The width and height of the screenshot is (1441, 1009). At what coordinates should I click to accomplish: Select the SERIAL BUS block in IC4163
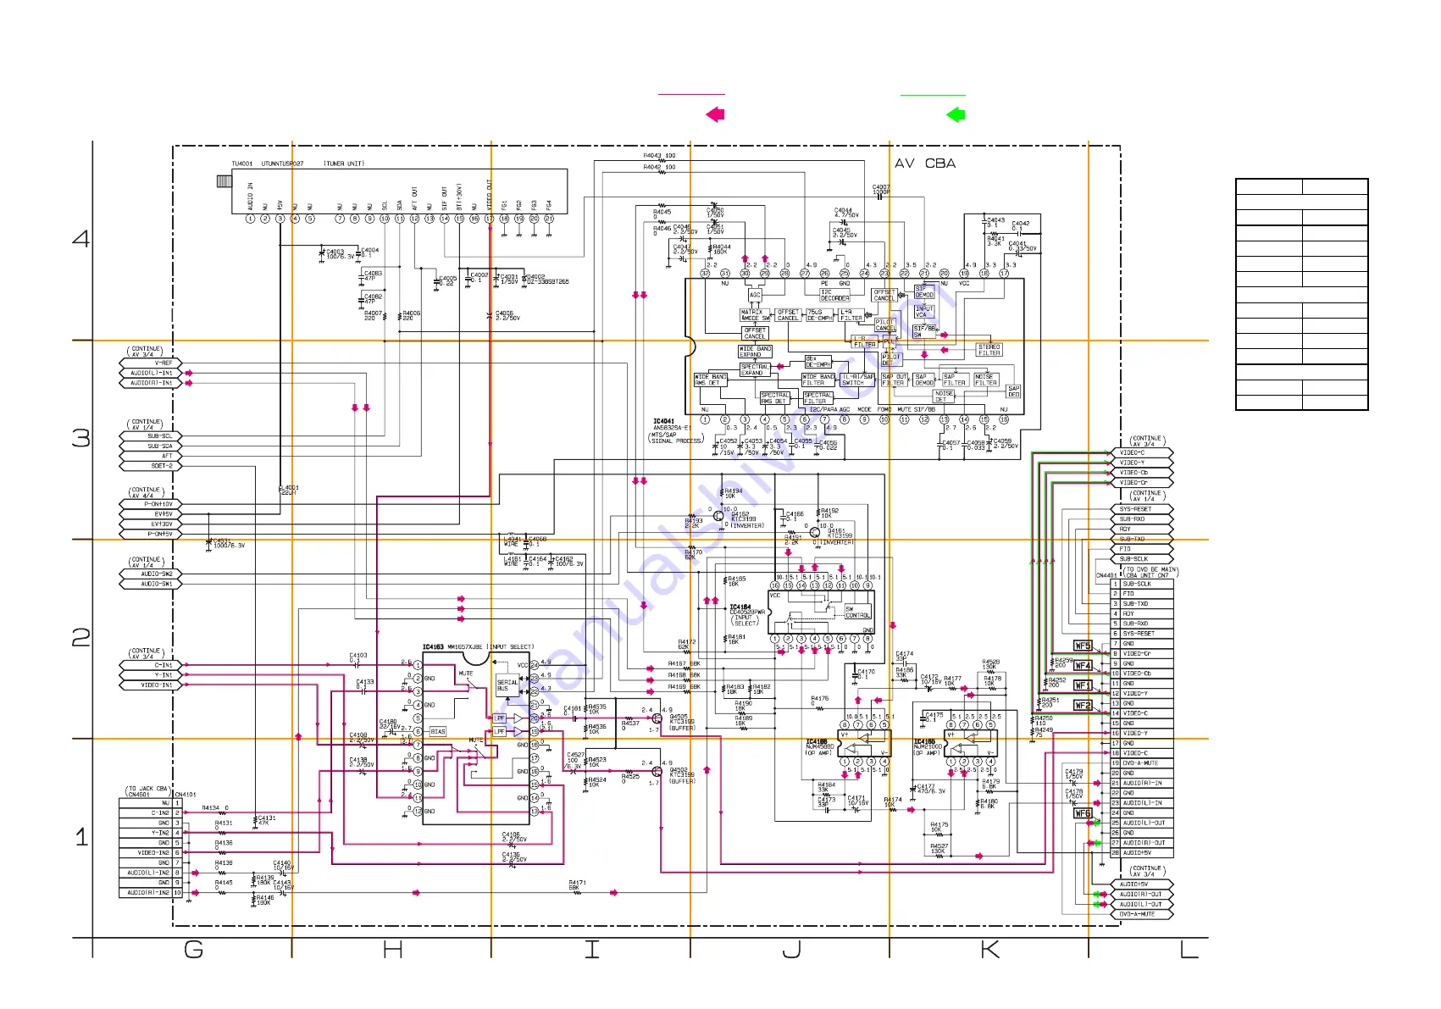tap(507, 685)
